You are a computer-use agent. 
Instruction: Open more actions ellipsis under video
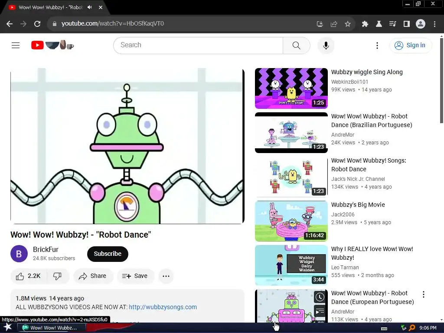(166, 276)
